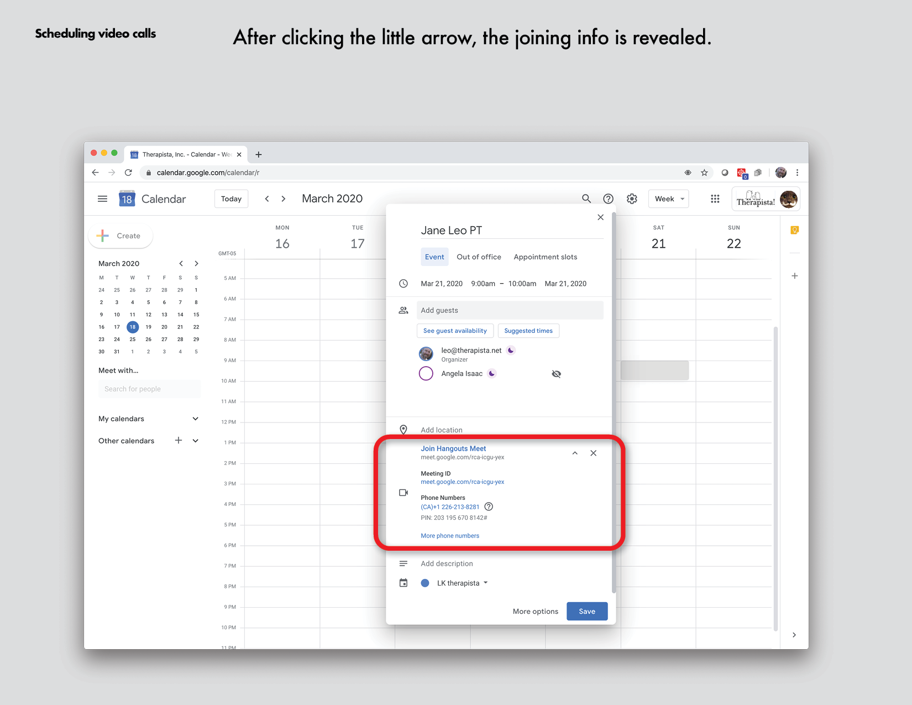This screenshot has width=912, height=705.
Task: Click the moon indicator next to leo@therapista.net
Action: coord(511,350)
